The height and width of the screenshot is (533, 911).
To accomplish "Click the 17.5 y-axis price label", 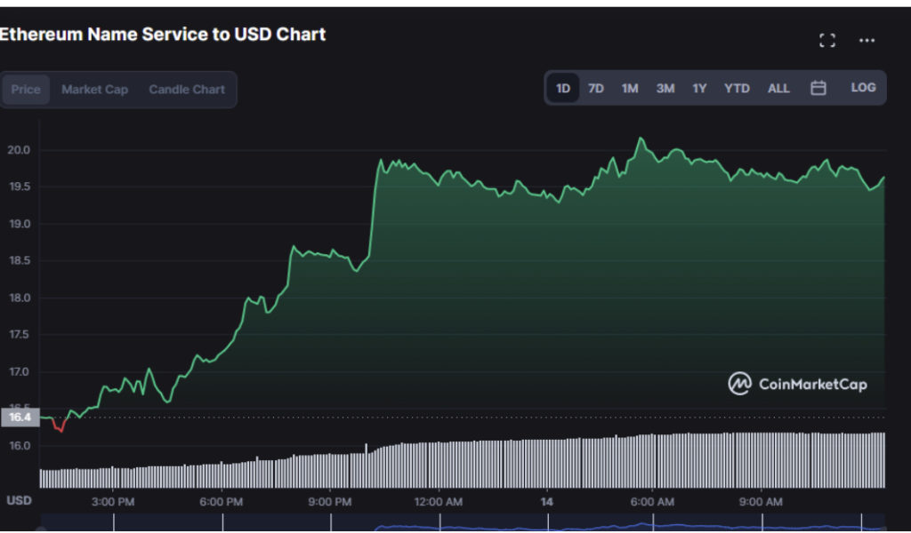I will pos(19,335).
